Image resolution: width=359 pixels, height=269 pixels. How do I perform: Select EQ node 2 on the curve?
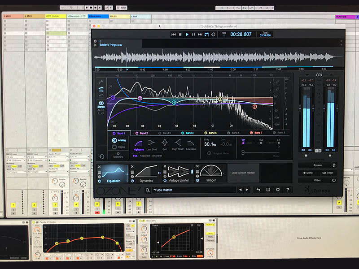(x=140, y=98)
